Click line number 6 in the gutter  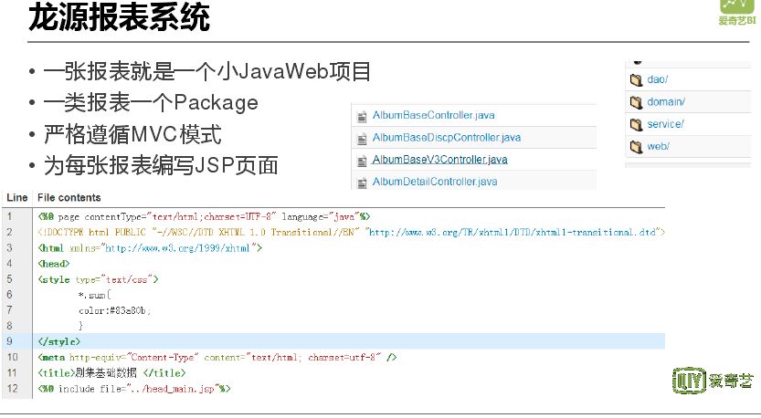pyautogui.click(x=10, y=295)
